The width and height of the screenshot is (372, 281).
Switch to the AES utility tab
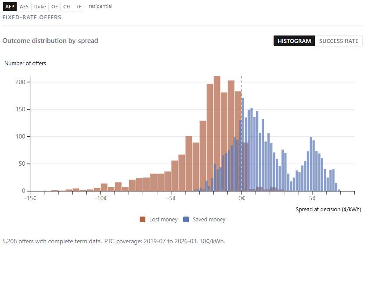point(24,7)
